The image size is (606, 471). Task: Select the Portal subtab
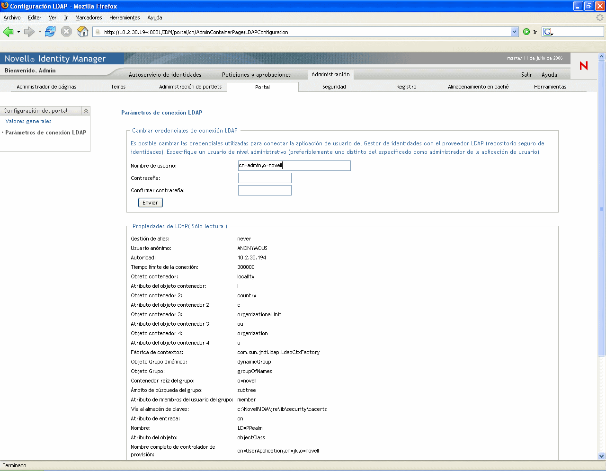coord(263,87)
